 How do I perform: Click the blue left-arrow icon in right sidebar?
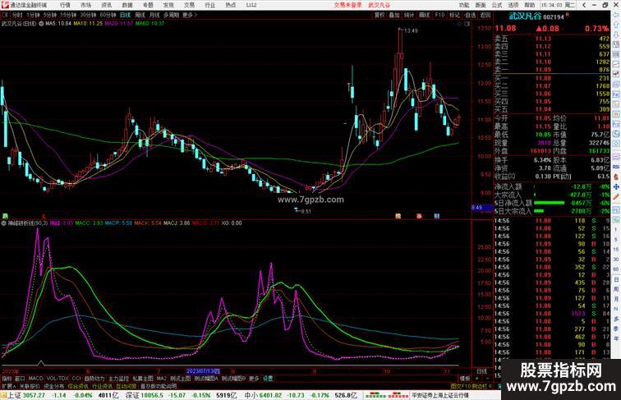[616, 15]
